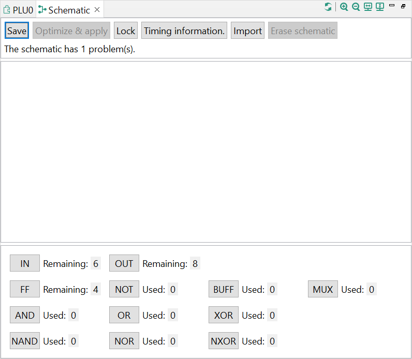This screenshot has height=359, width=412.
Task: Click 'The schematic has 1 problem(s).' message
Action: coord(70,49)
